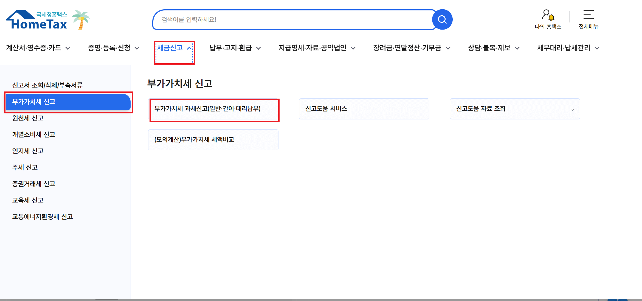
Task: Select 부가가치세 신고 in the sidebar
Action: (x=68, y=102)
